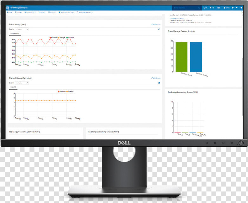This screenshot has width=248, height=203.
Task: Click the Floor_2 axis label
Action: tap(187, 135)
